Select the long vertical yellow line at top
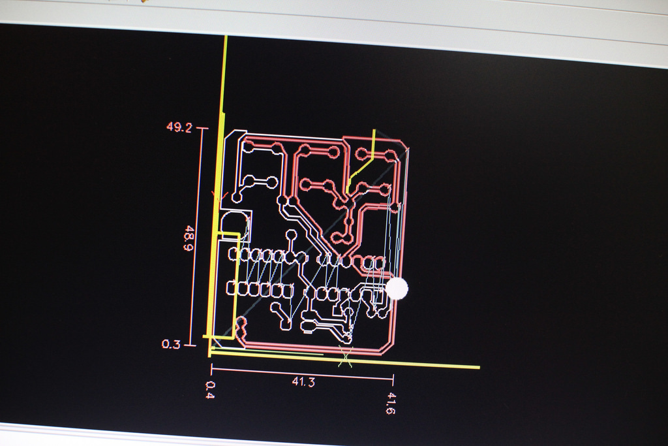Image resolution: width=668 pixels, height=446 pixels. pyautogui.click(x=223, y=123)
